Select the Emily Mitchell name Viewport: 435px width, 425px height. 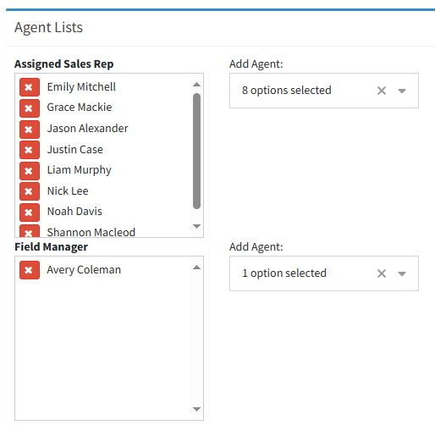pyautogui.click(x=81, y=87)
